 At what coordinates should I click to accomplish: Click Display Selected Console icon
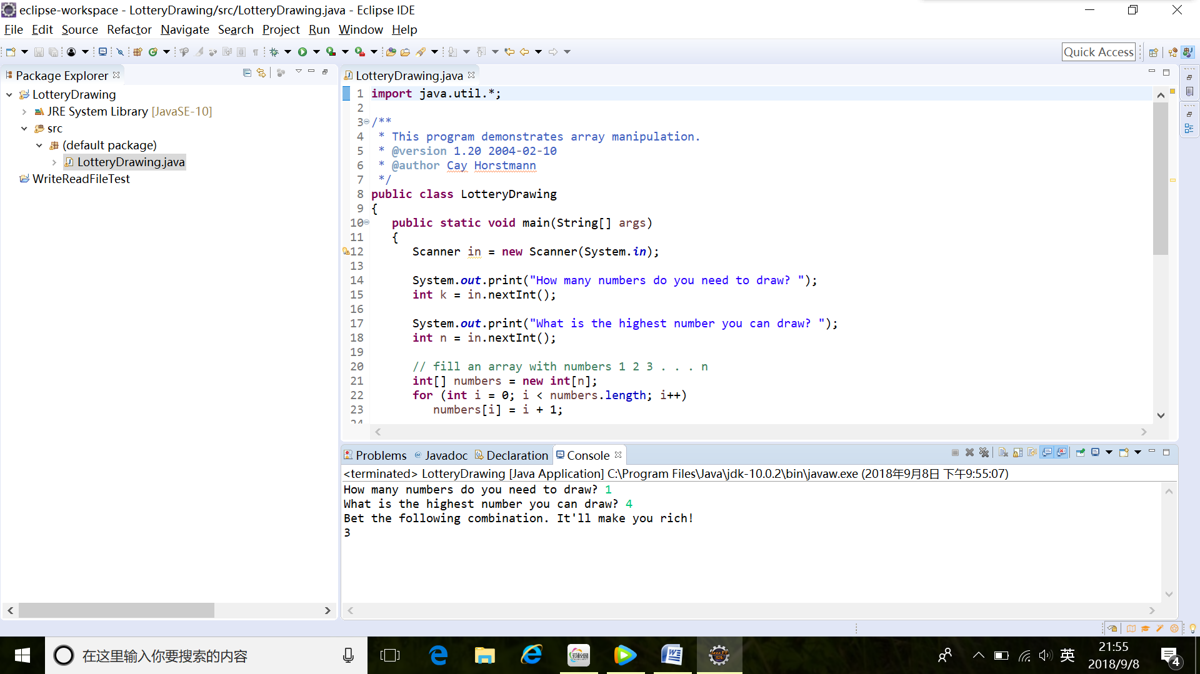(1095, 452)
